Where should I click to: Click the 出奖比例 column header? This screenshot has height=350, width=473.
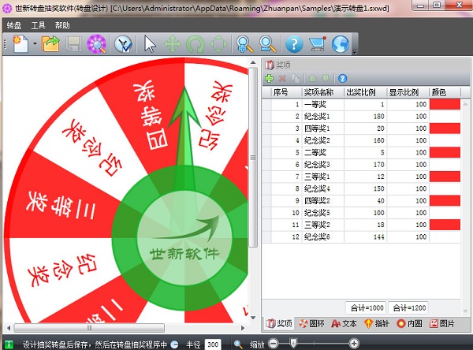tap(365, 92)
